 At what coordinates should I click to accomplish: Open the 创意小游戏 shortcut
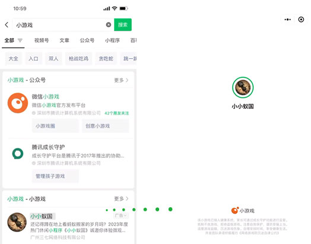pos(106,126)
